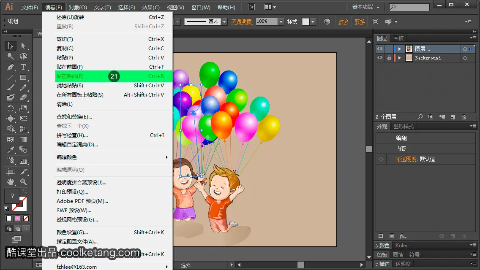480x270 pixels.
Task: Select the Selection tool arrow
Action: 11,46
